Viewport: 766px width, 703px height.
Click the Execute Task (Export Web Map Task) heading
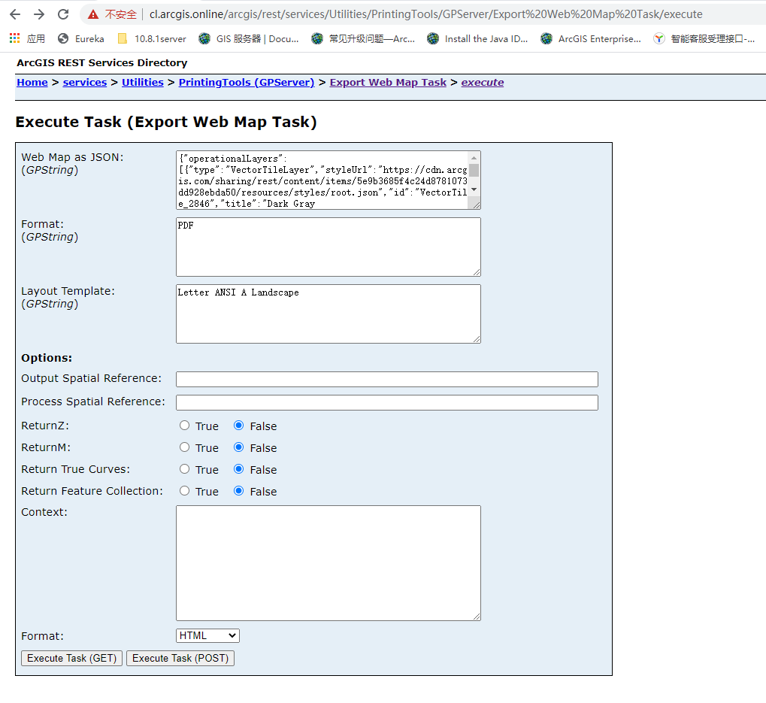pyautogui.click(x=166, y=122)
